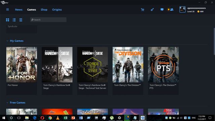Click the Free Games heading
This screenshot has height=121, width=215.
pyautogui.click(x=17, y=103)
